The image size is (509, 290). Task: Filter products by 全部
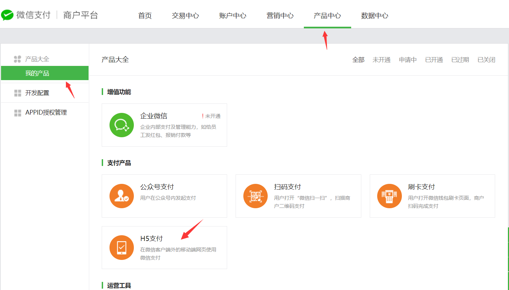tap(358, 60)
